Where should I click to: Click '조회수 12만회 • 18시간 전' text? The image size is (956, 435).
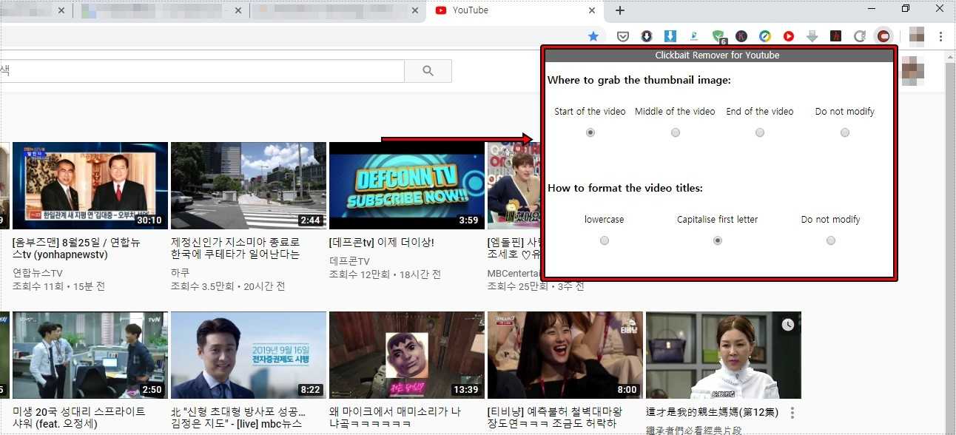point(385,274)
